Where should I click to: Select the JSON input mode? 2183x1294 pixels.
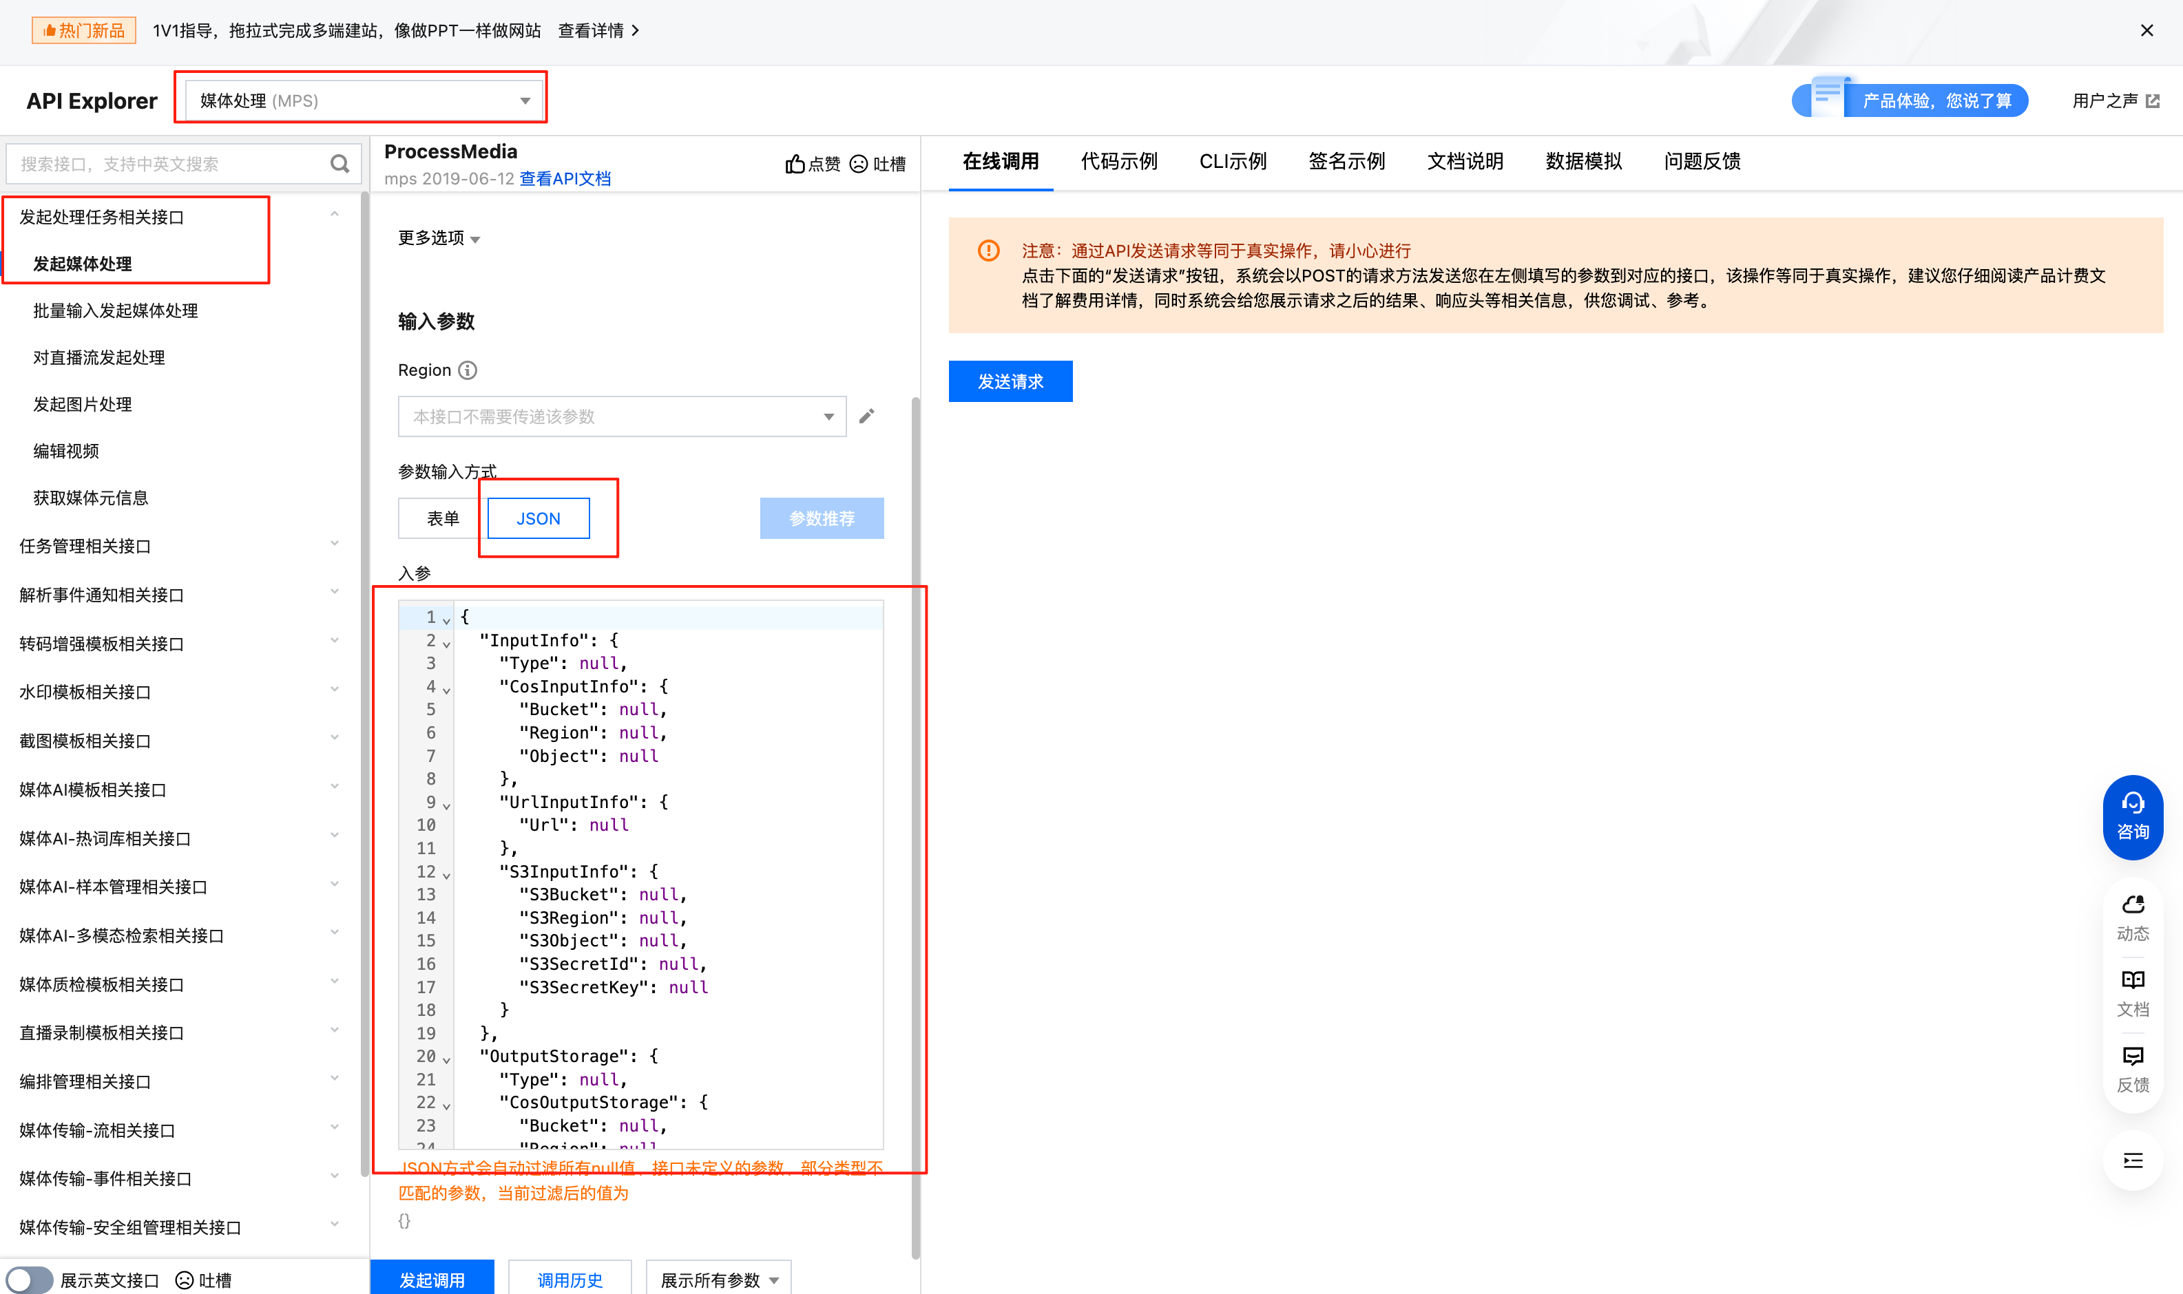(538, 519)
